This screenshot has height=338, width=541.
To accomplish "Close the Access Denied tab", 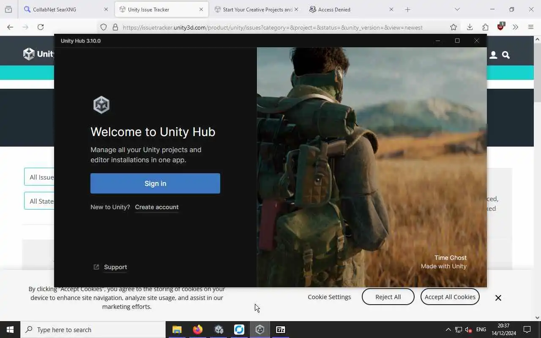I will [x=391, y=9].
